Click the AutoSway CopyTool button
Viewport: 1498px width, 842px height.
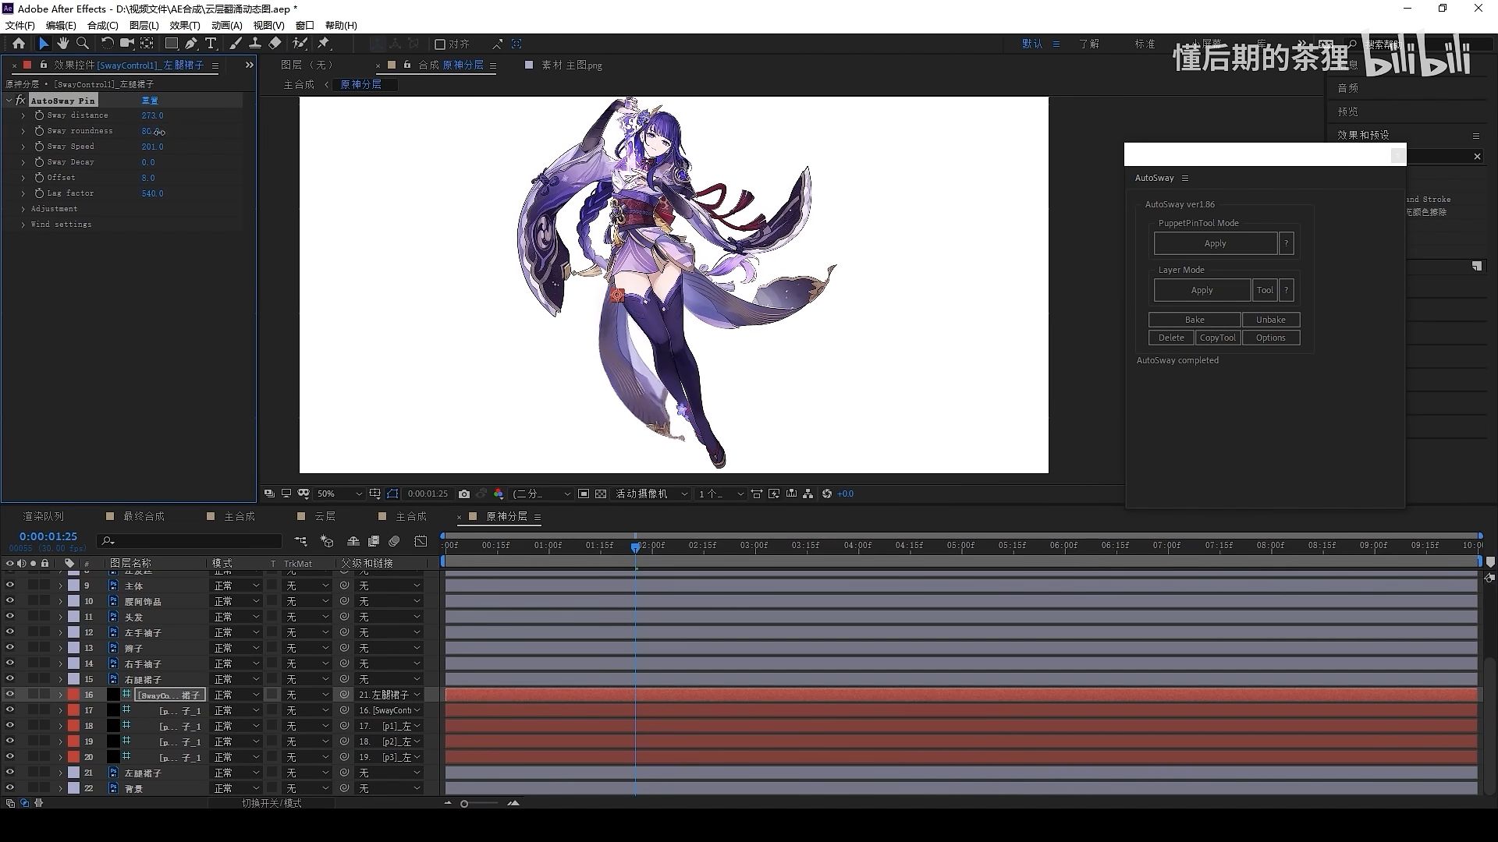pyautogui.click(x=1217, y=338)
